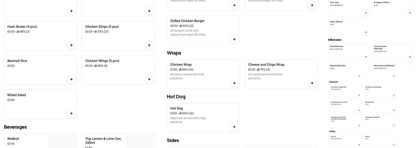The height and width of the screenshot is (148, 417).
Task: Add Chicken Wings (5 pcs) to basket
Action: [x=149, y=79]
